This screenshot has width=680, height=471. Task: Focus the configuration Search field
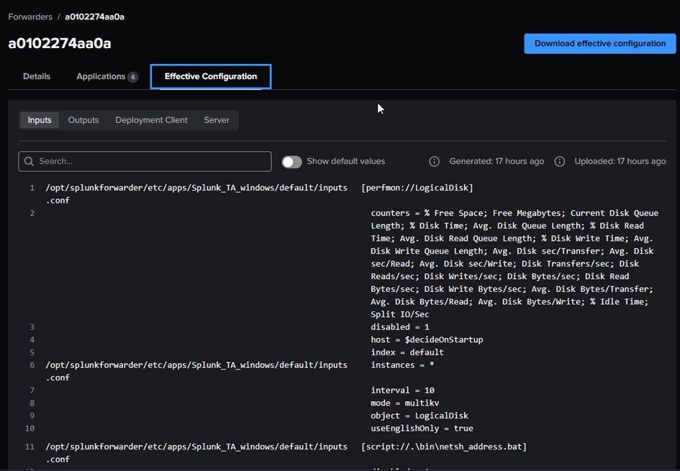(x=151, y=162)
